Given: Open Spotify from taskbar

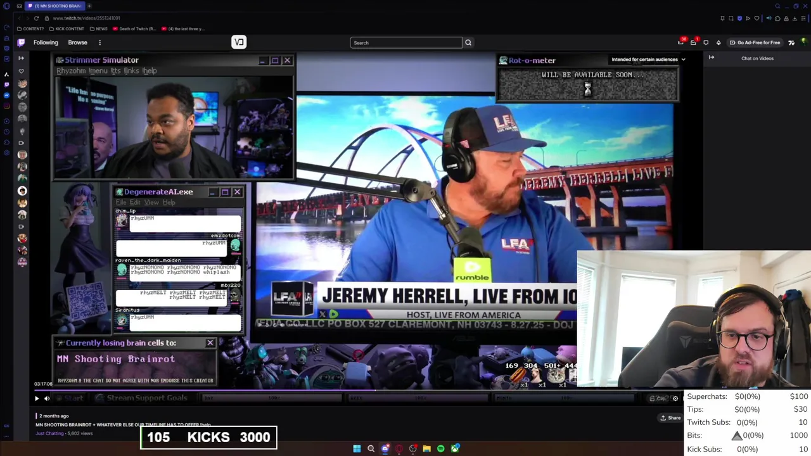Looking at the screenshot, I should click(441, 448).
